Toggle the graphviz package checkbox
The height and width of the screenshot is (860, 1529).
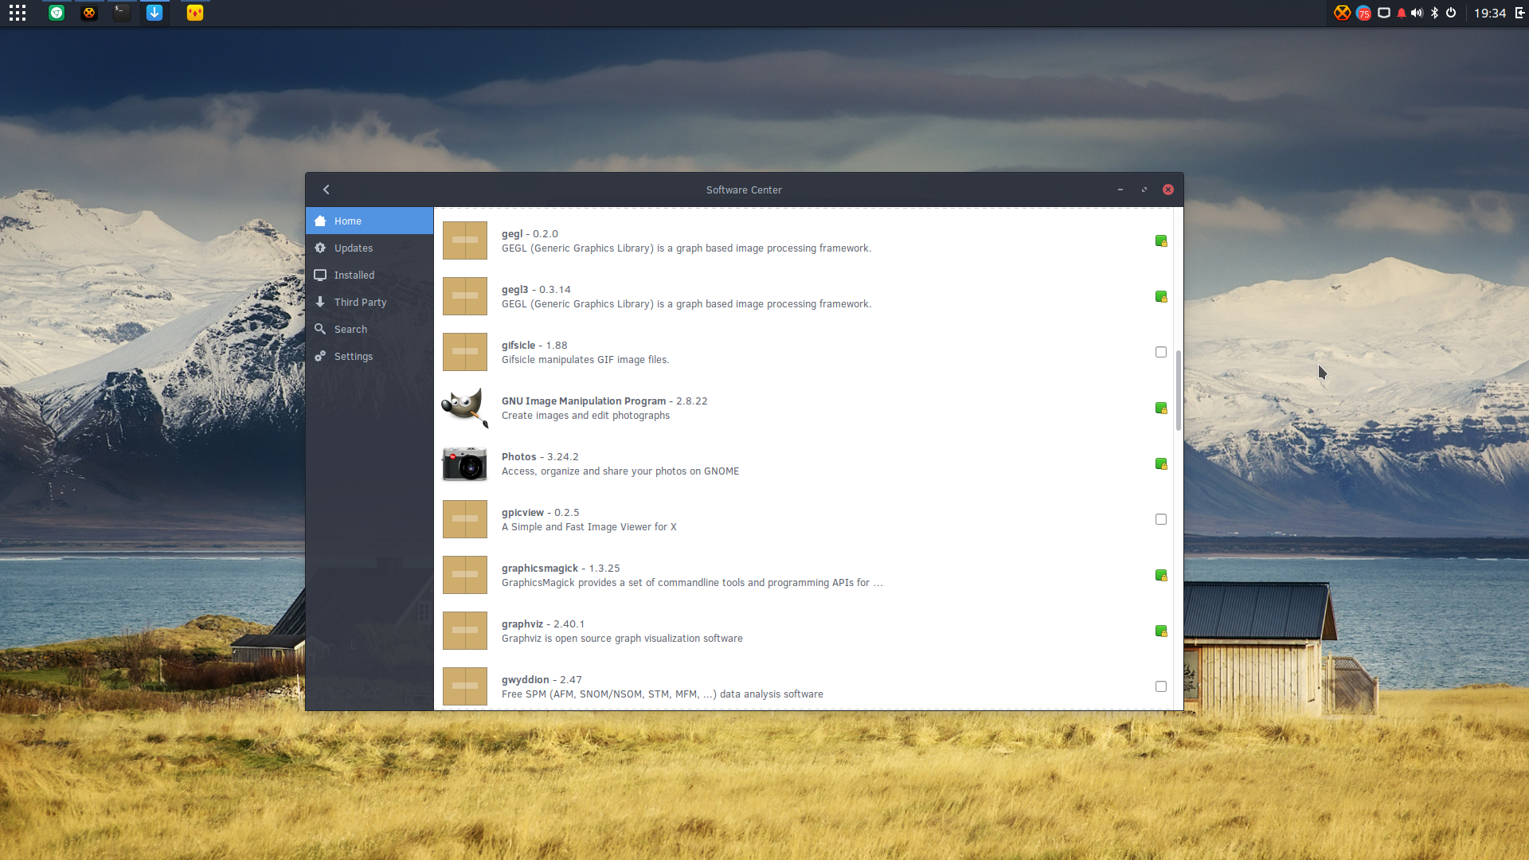tap(1161, 631)
